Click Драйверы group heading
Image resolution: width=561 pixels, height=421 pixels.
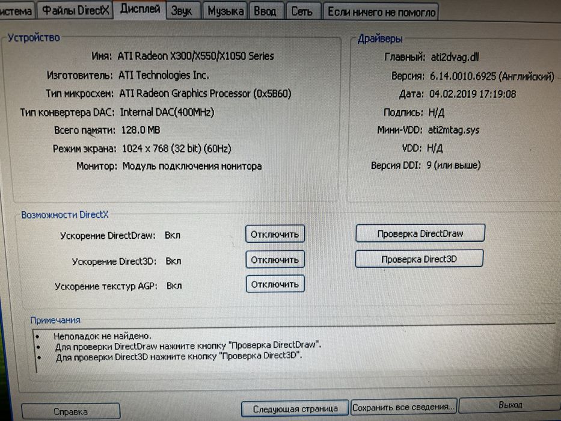tap(380, 38)
